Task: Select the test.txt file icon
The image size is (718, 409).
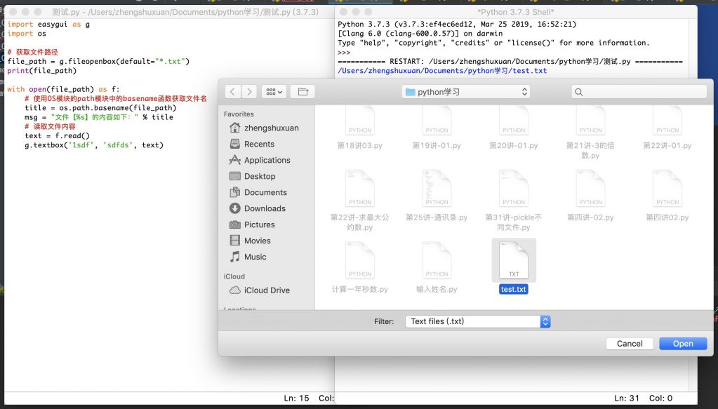Action: 513,261
